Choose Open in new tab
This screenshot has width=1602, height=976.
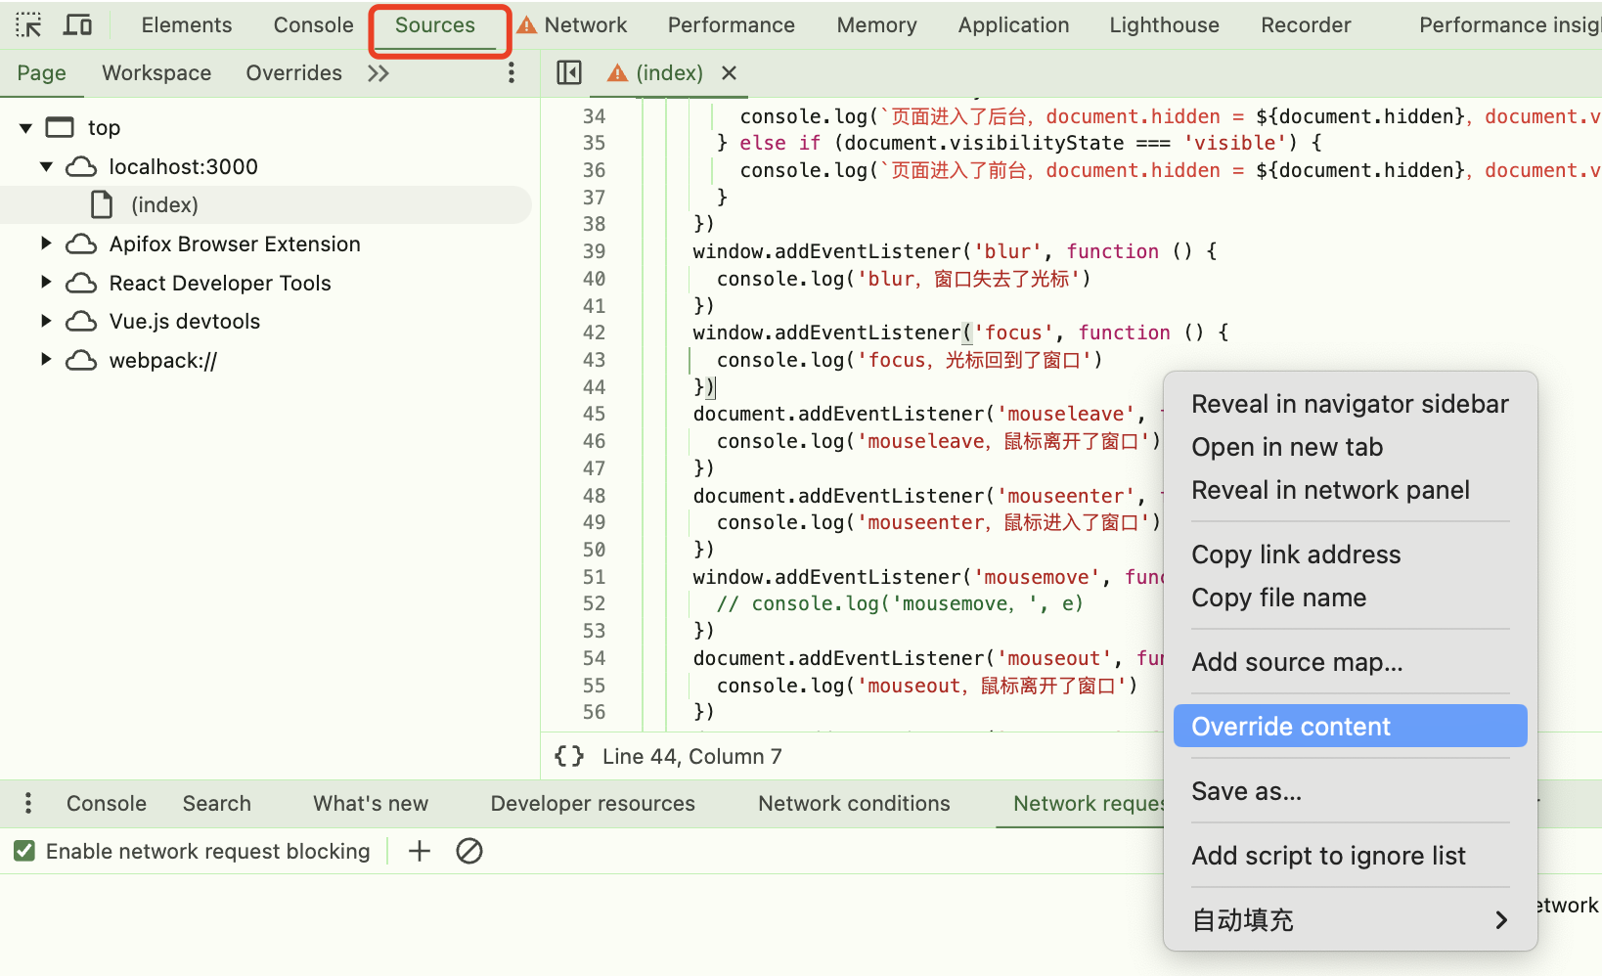(1350, 447)
